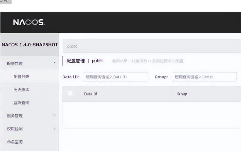241x151 pixels.
Task: Click the query result summary text
Action: (148, 61)
